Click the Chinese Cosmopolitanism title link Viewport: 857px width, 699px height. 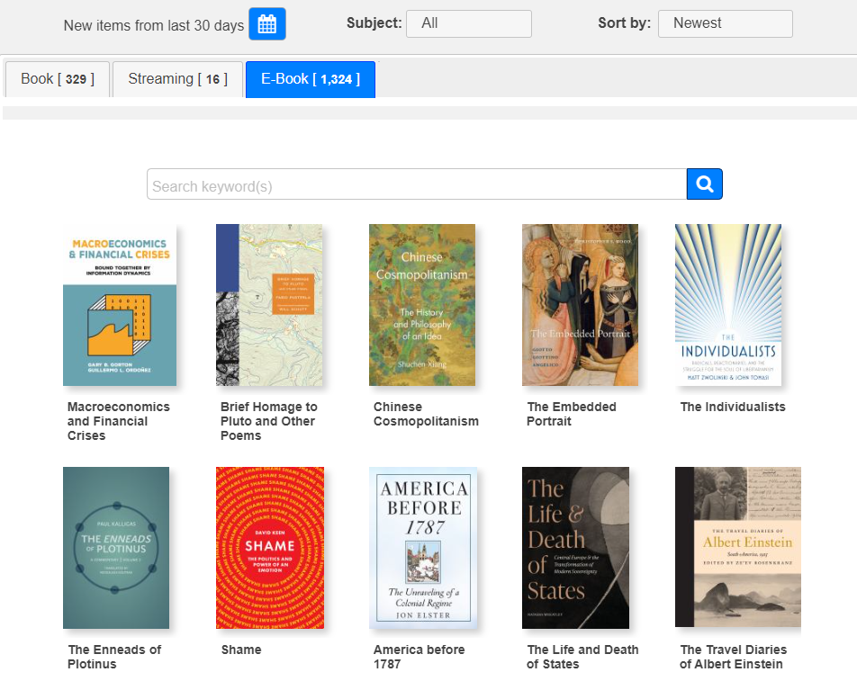coord(426,414)
